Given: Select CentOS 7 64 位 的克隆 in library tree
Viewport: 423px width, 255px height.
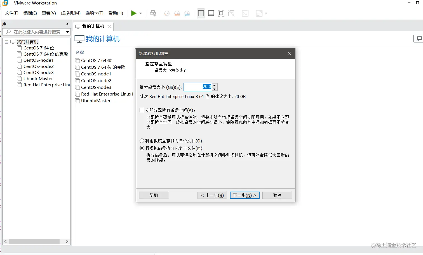Looking at the screenshot, I should (x=46, y=54).
